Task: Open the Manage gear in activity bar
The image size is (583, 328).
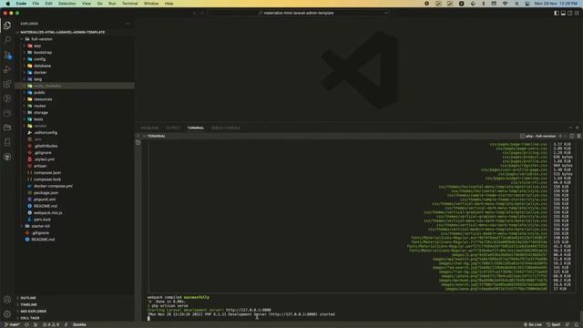Action: [x=7, y=314]
